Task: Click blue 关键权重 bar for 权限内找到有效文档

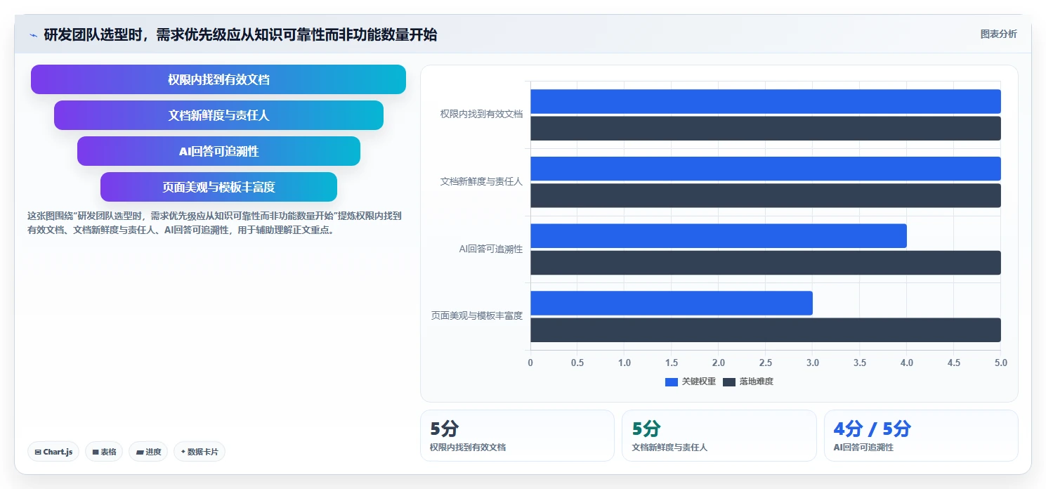Action: [x=765, y=101]
